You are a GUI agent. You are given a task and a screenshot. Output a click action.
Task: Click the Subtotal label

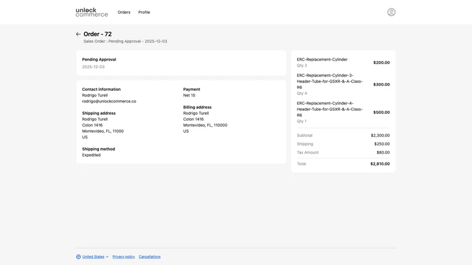tap(304, 135)
